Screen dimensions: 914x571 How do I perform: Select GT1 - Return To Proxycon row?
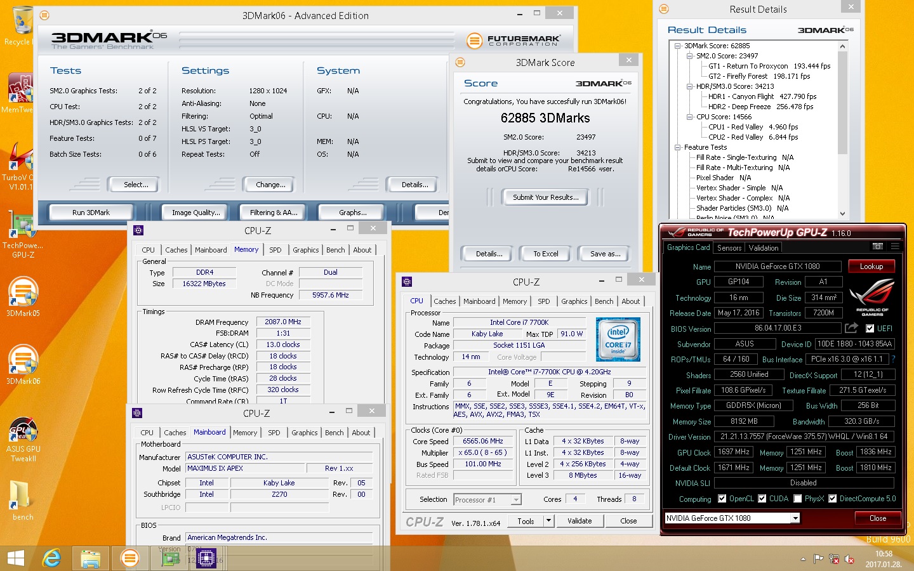(x=769, y=66)
